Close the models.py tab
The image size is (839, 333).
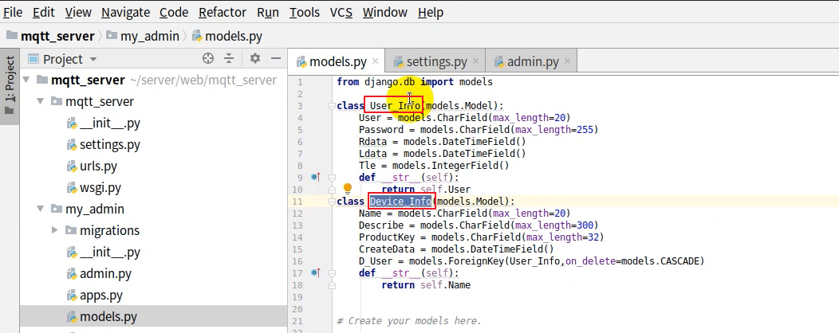[375, 61]
